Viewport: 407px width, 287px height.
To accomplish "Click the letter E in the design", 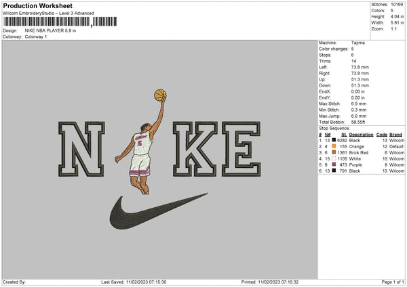I will pos(241,149).
